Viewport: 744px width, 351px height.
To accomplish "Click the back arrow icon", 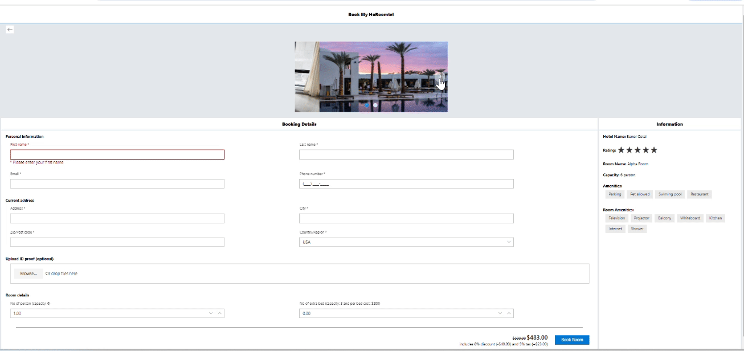I will tap(10, 30).
